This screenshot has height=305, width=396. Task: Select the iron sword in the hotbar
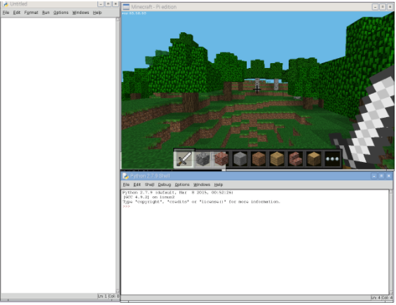pyautogui.click(x=184, y=159)
